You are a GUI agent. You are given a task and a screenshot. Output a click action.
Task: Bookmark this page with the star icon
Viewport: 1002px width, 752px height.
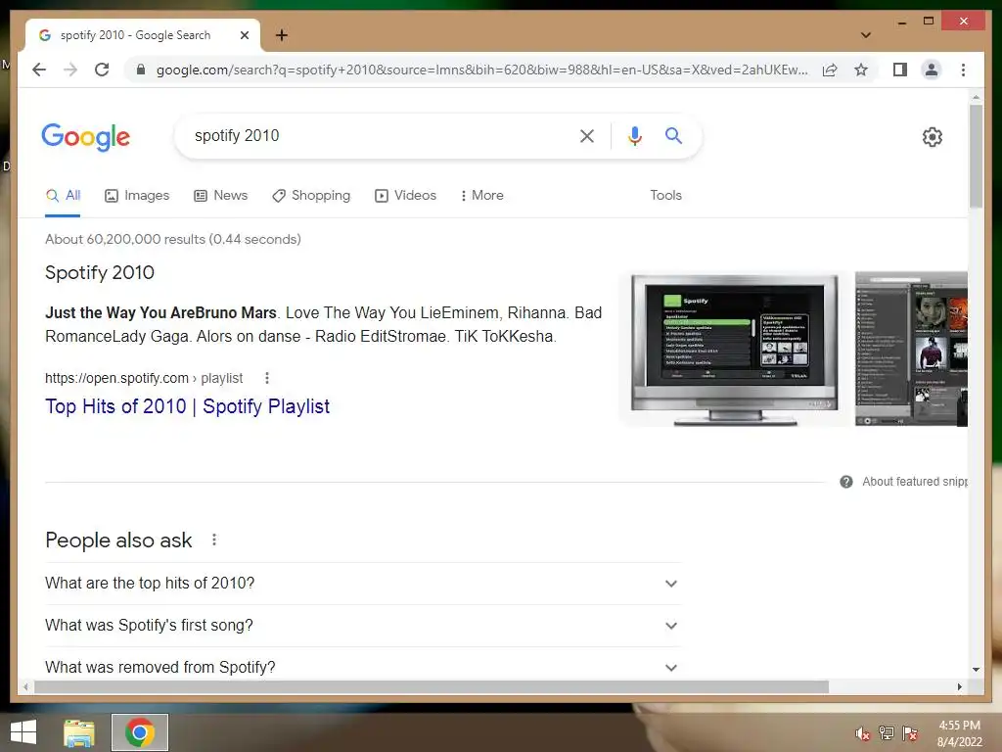pos(861,70)
